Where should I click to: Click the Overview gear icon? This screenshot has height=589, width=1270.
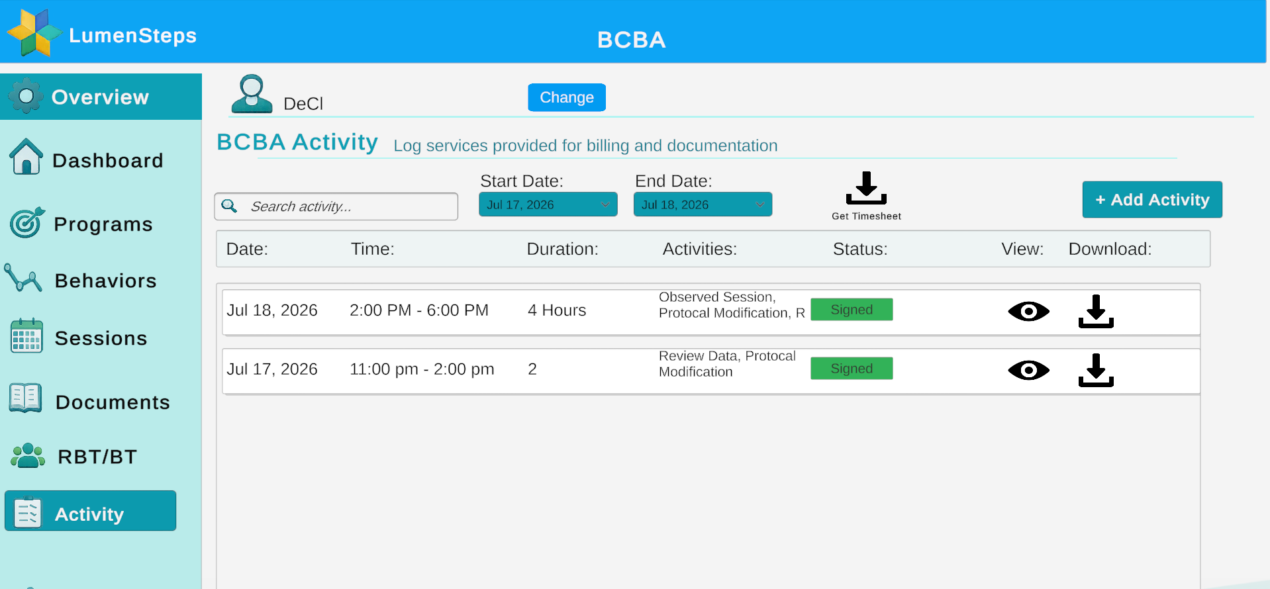pyautogui.click(x=26, y=96)
